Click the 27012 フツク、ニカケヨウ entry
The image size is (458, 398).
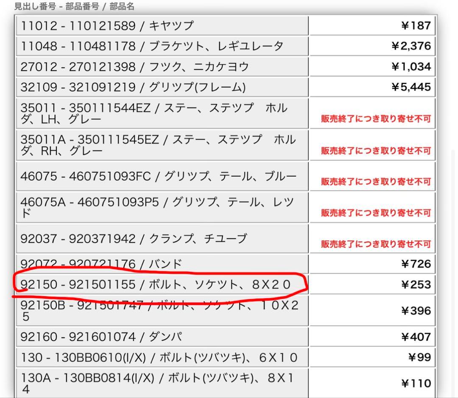[x=162, y=67]
